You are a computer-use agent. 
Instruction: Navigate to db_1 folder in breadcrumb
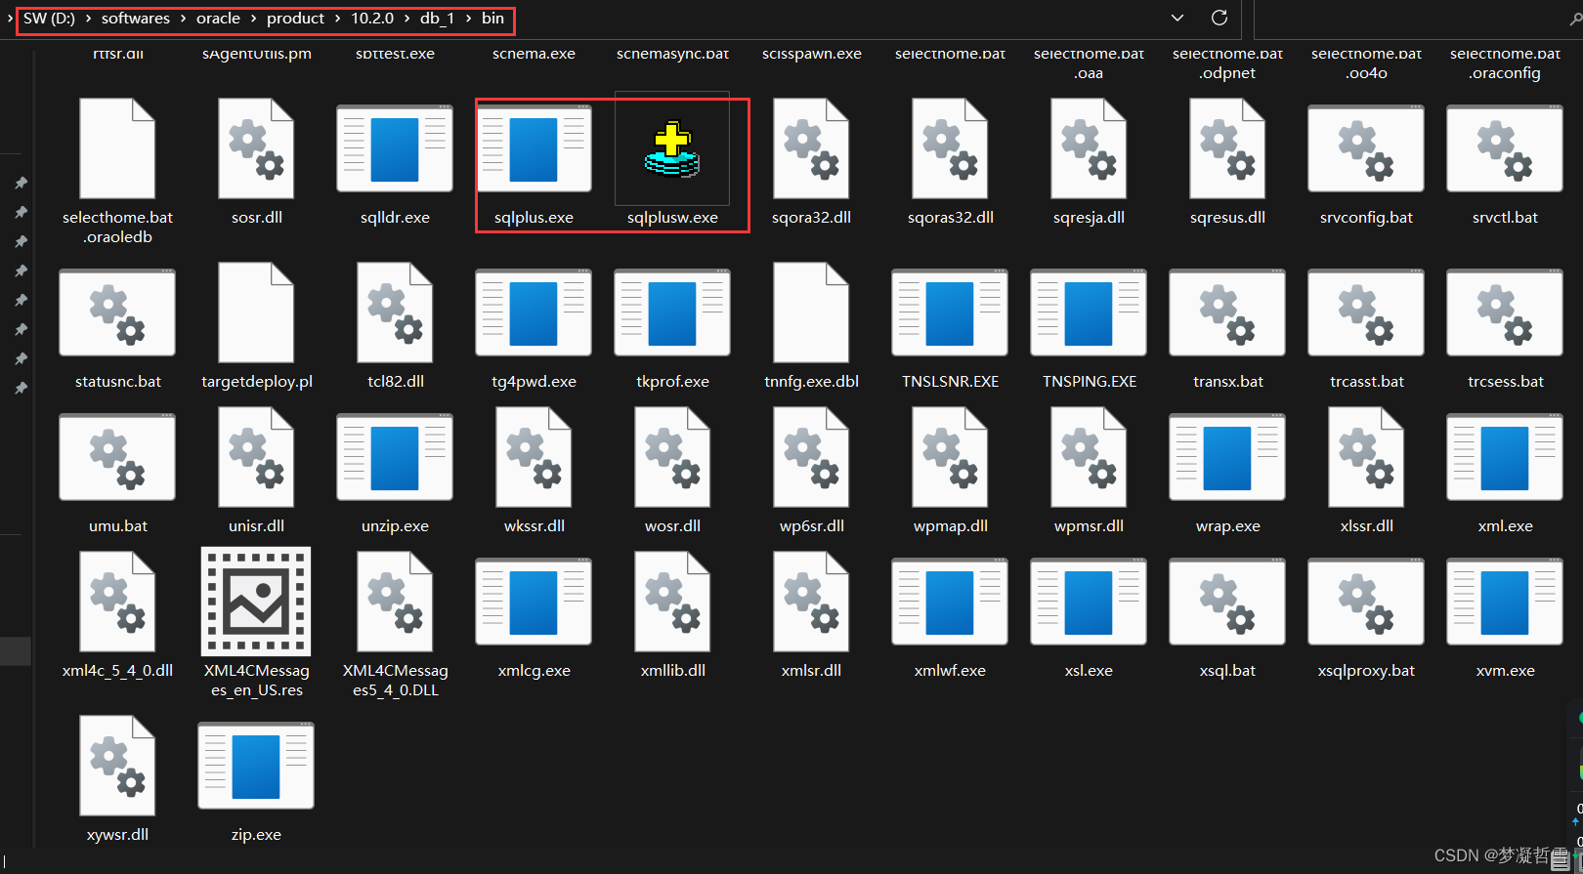438,19
